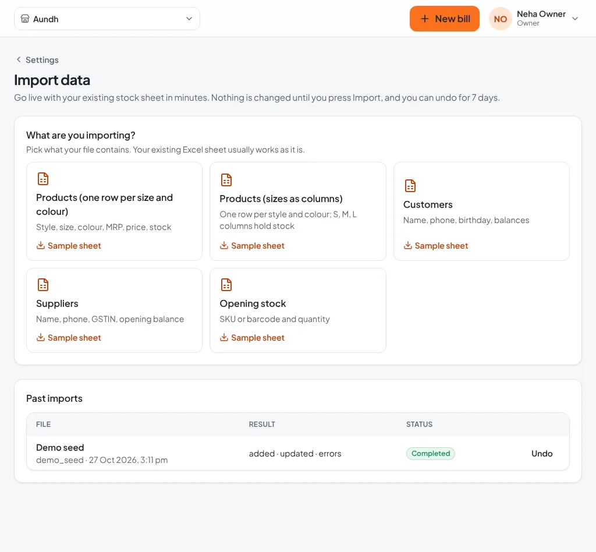Viewport: 596px width, 552px height.
Task: Click What are you importing? heading
Action: click(80, 135)
